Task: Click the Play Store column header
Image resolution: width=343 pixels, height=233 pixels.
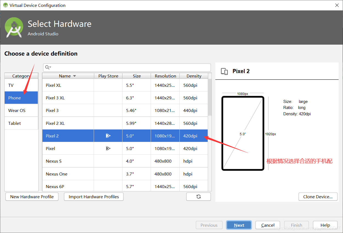Action: click(x=108, y=76)
